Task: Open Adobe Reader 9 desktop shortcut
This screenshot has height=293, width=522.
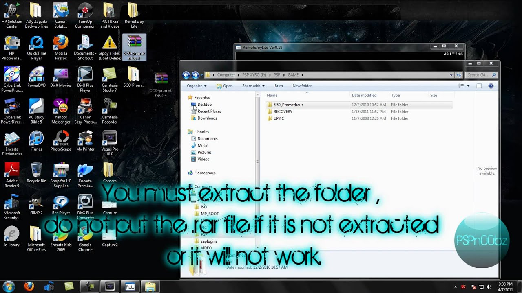Action: pyautogui.click(x=12, y=175)
